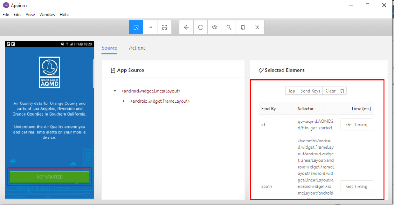The height and width of the screenshot is (205, 394).
Task: Choose Swipe By Coordinates tool
Action: point(150,27)
